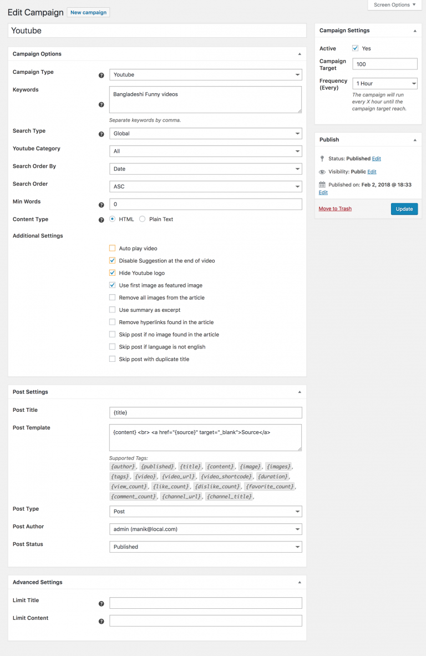The width and height of the screenshot is (426, 656).
Task: Edit the Visibility Public link
Action: coord(372,171)
